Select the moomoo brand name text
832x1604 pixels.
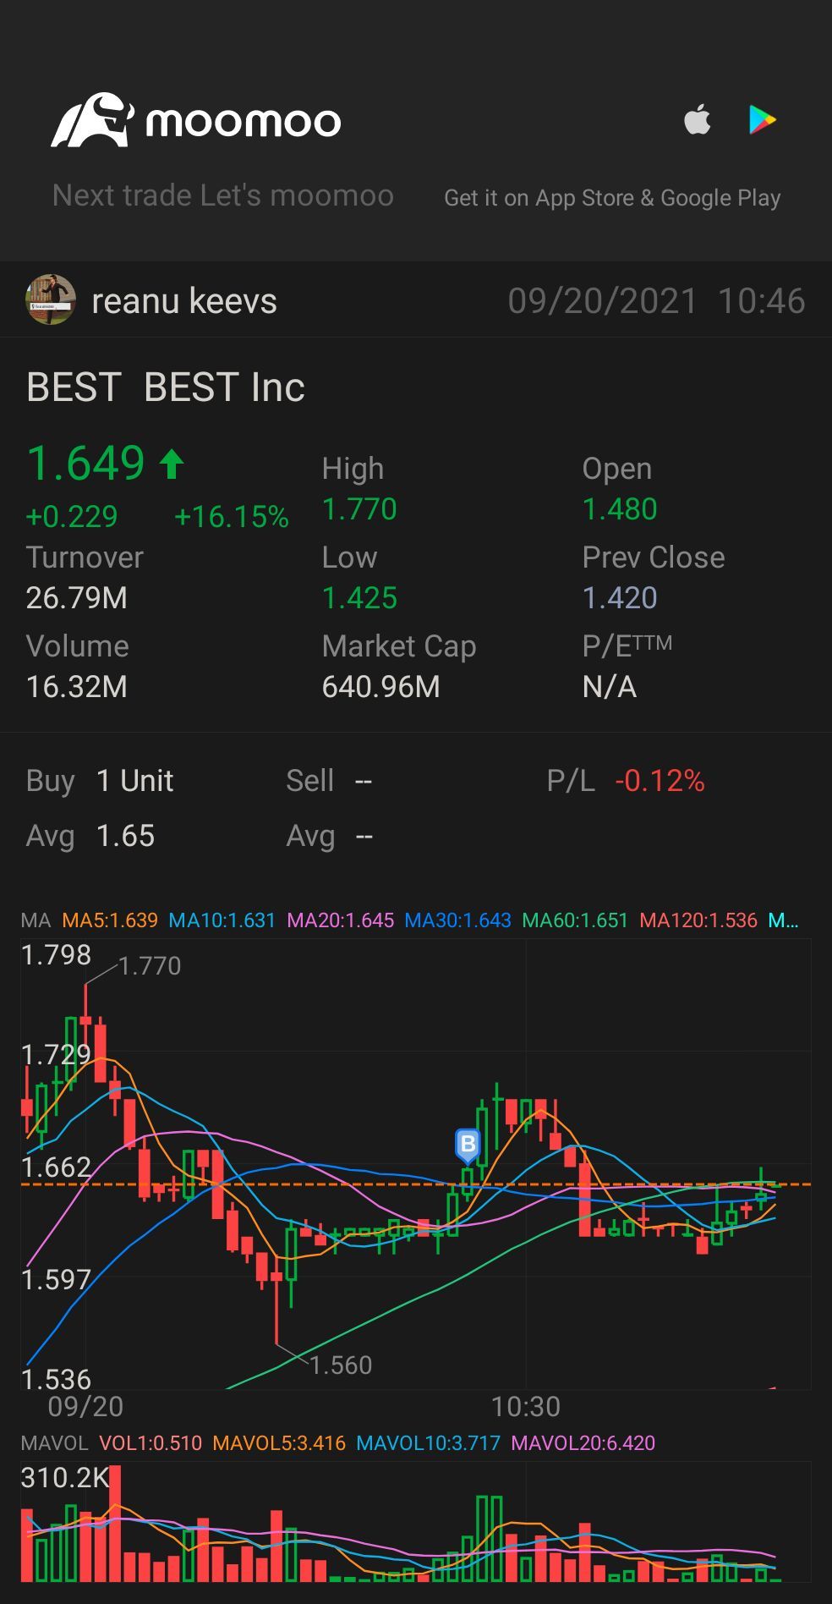pos(244,122)
